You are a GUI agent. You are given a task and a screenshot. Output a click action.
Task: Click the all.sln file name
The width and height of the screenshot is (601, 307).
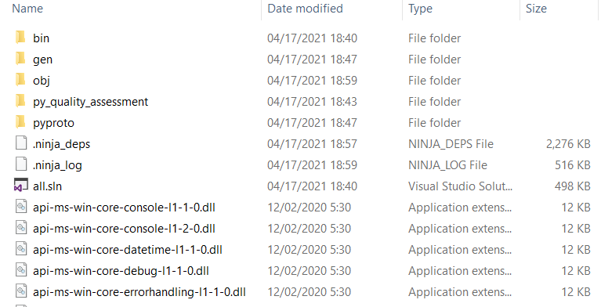(48, 186)
